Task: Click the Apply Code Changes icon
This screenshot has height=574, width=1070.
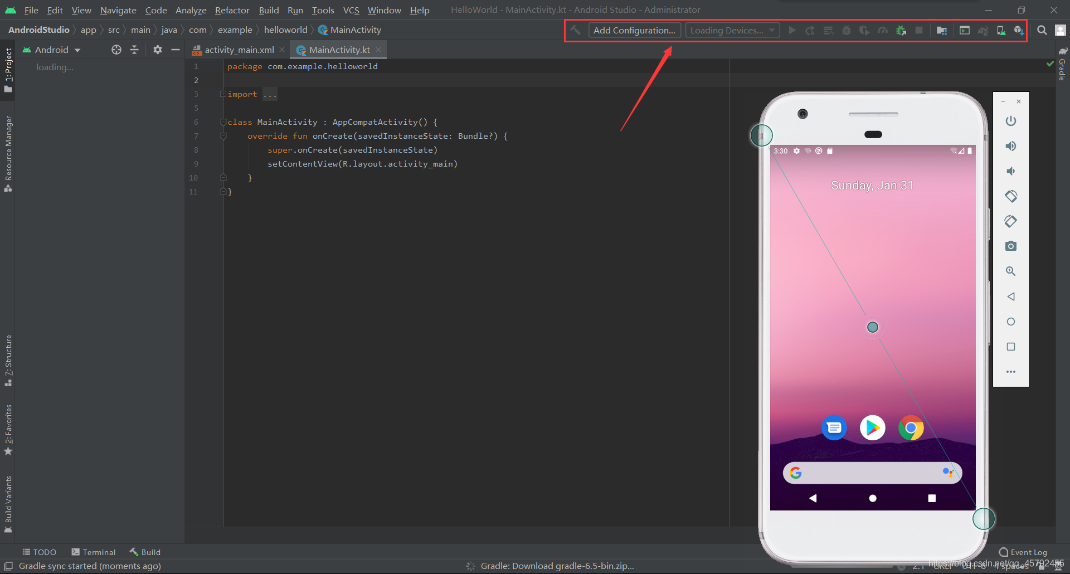Action: point(829,30)
